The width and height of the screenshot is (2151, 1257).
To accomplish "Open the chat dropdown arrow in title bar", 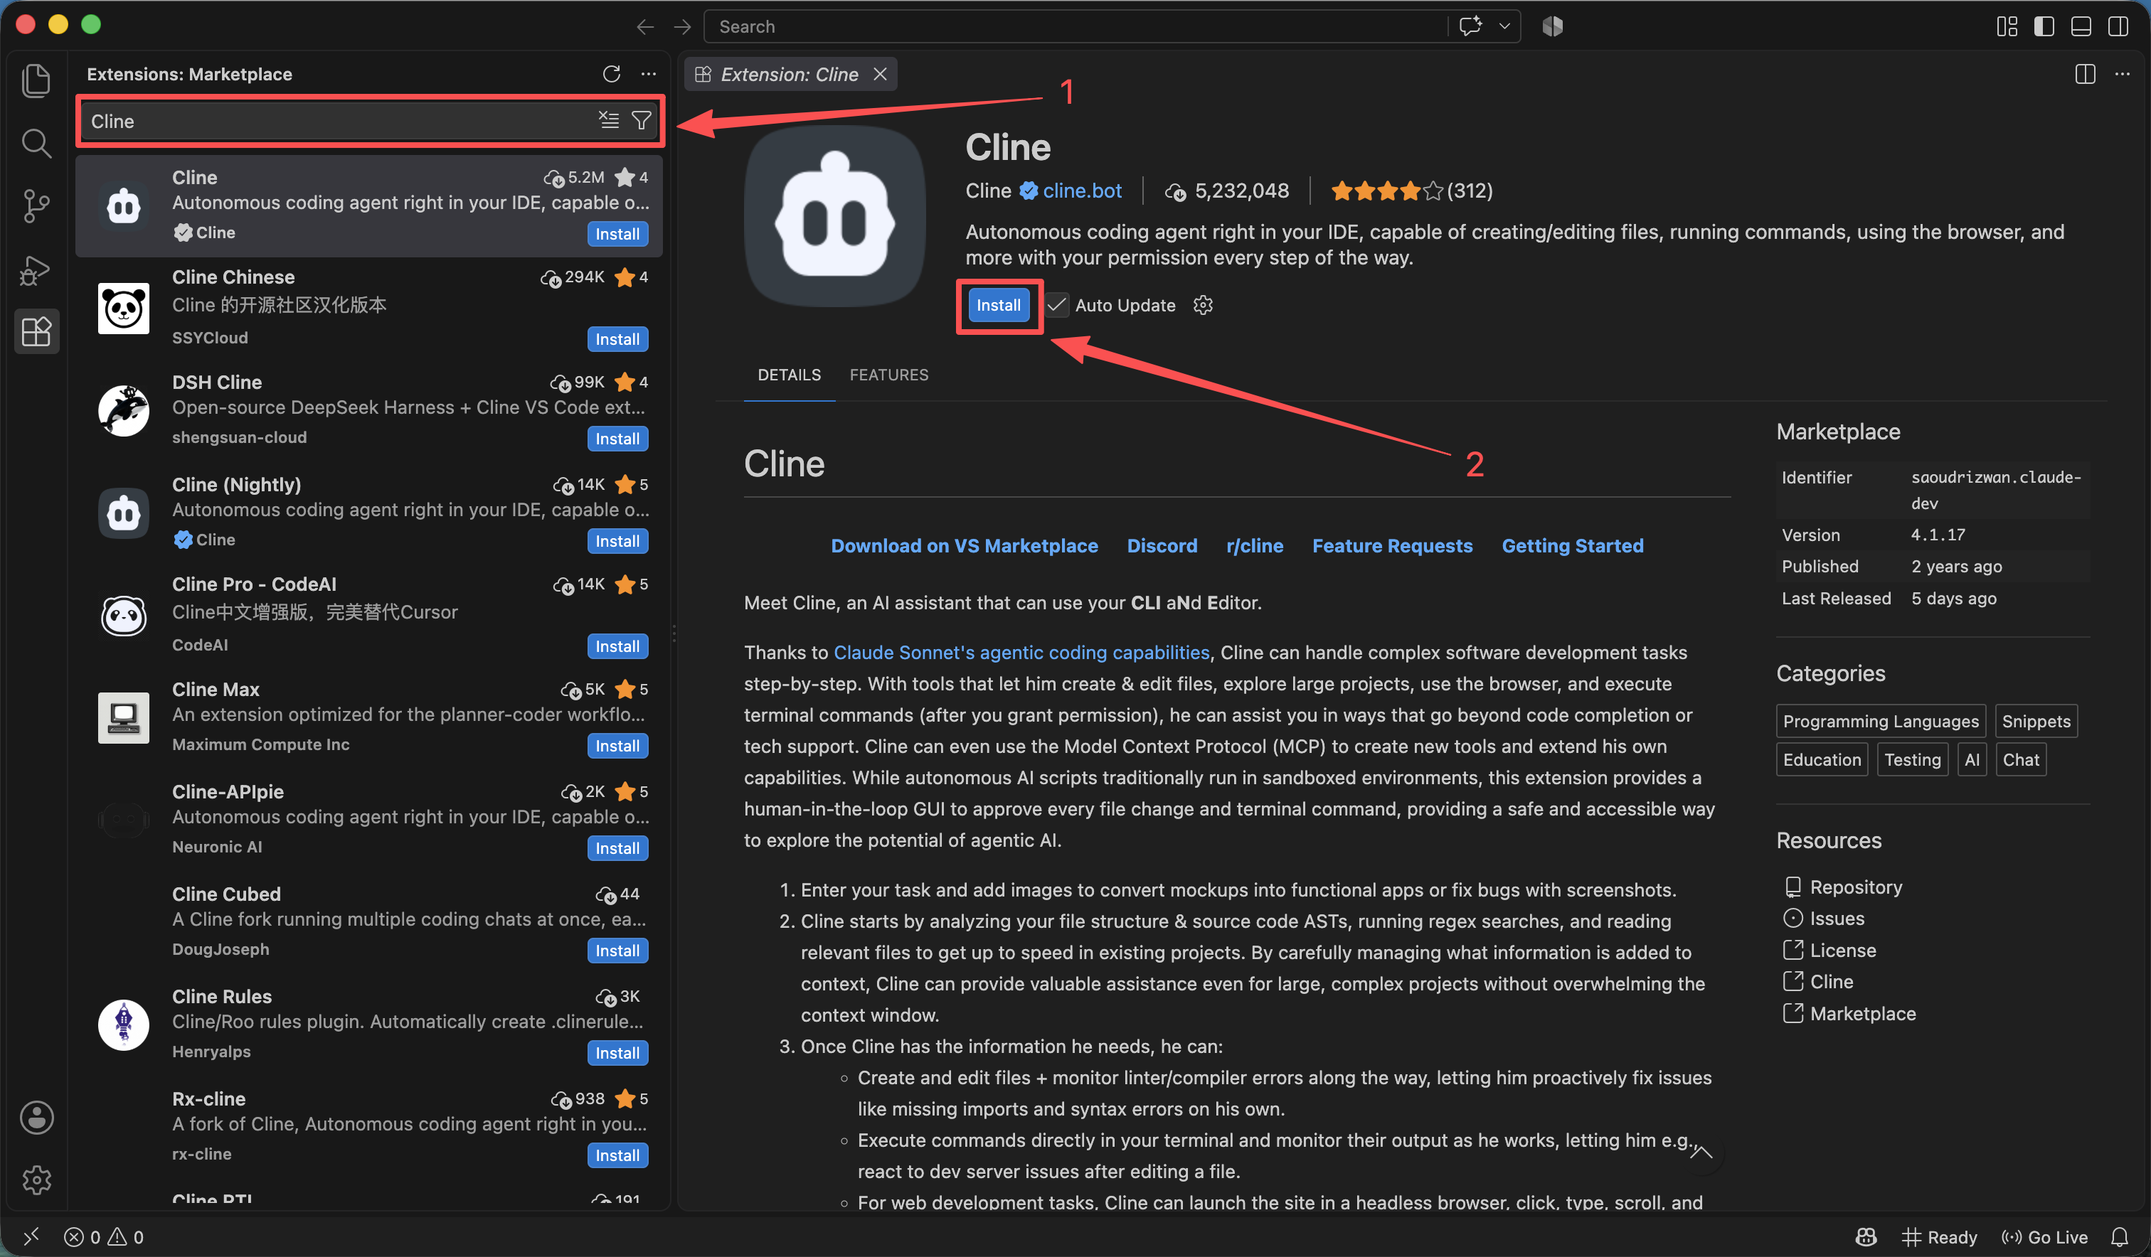I will (x=1505, y=26).
